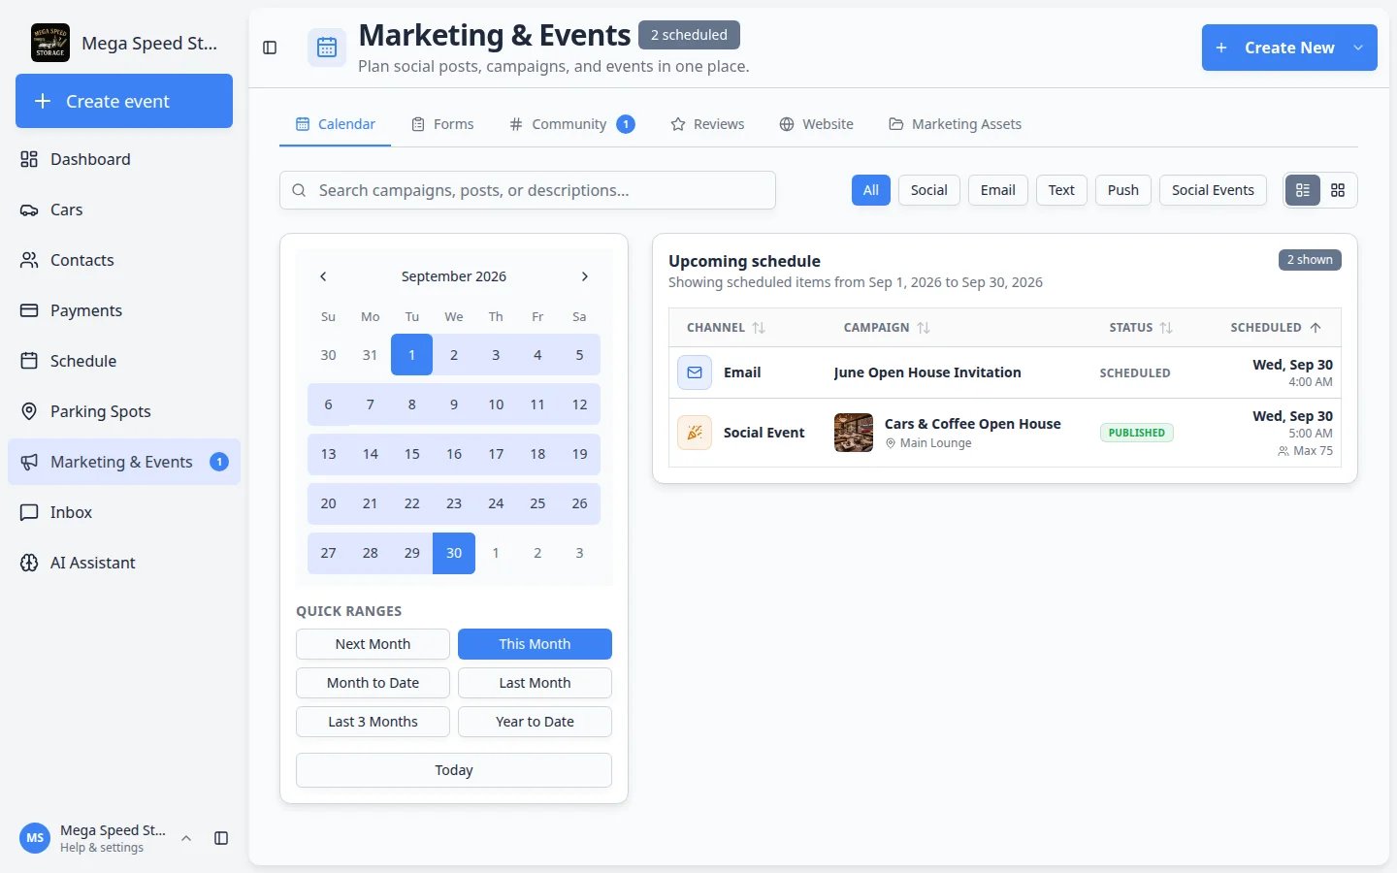This screenshot has width=1397, height=873.
Task: Click the Email channel envelope icon
Action: coord(695,372)
